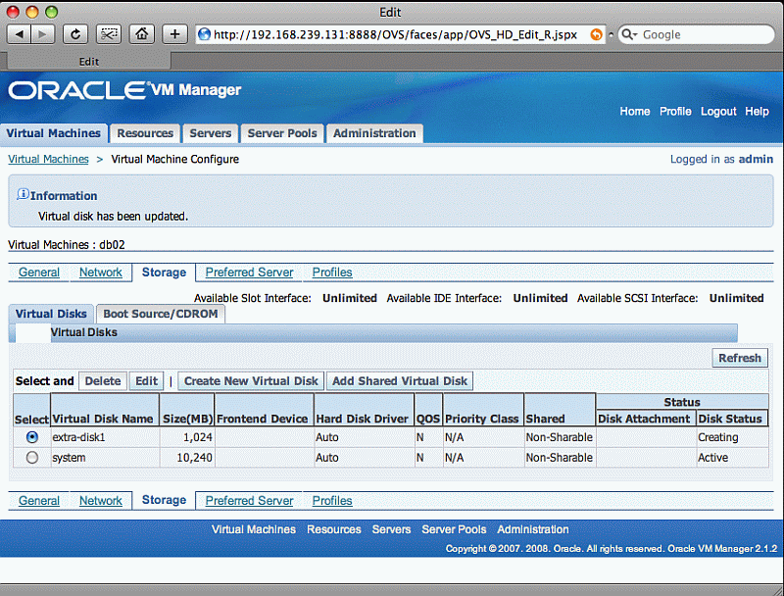Open the Preferred Server link at top
The width and height of the screenshot is (784, 596).
tap(249, 273)
